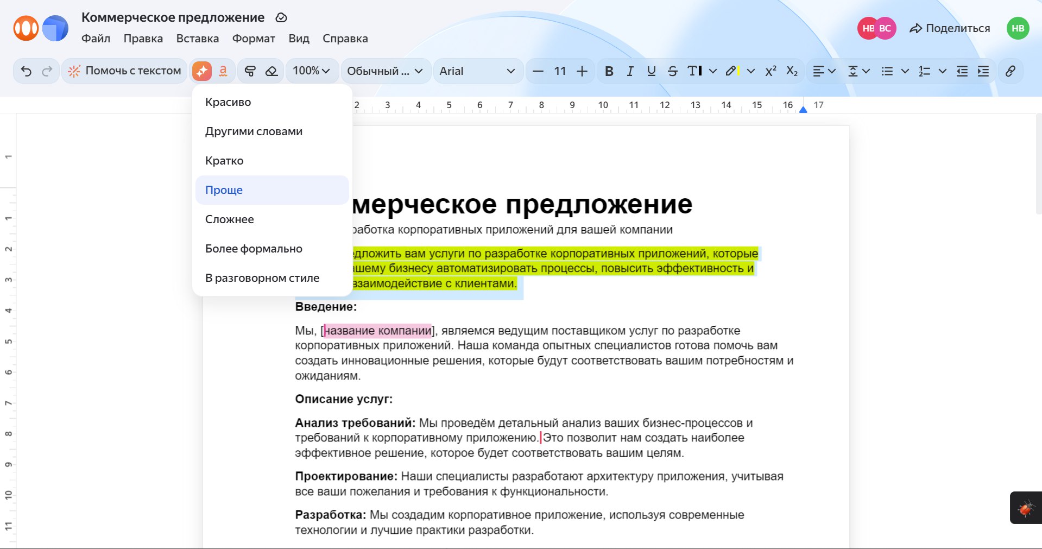Open the zoom level 100% dropdown
Image resolution: width=1042 pixels, height=549 pixels.
(x=311, y=71)
